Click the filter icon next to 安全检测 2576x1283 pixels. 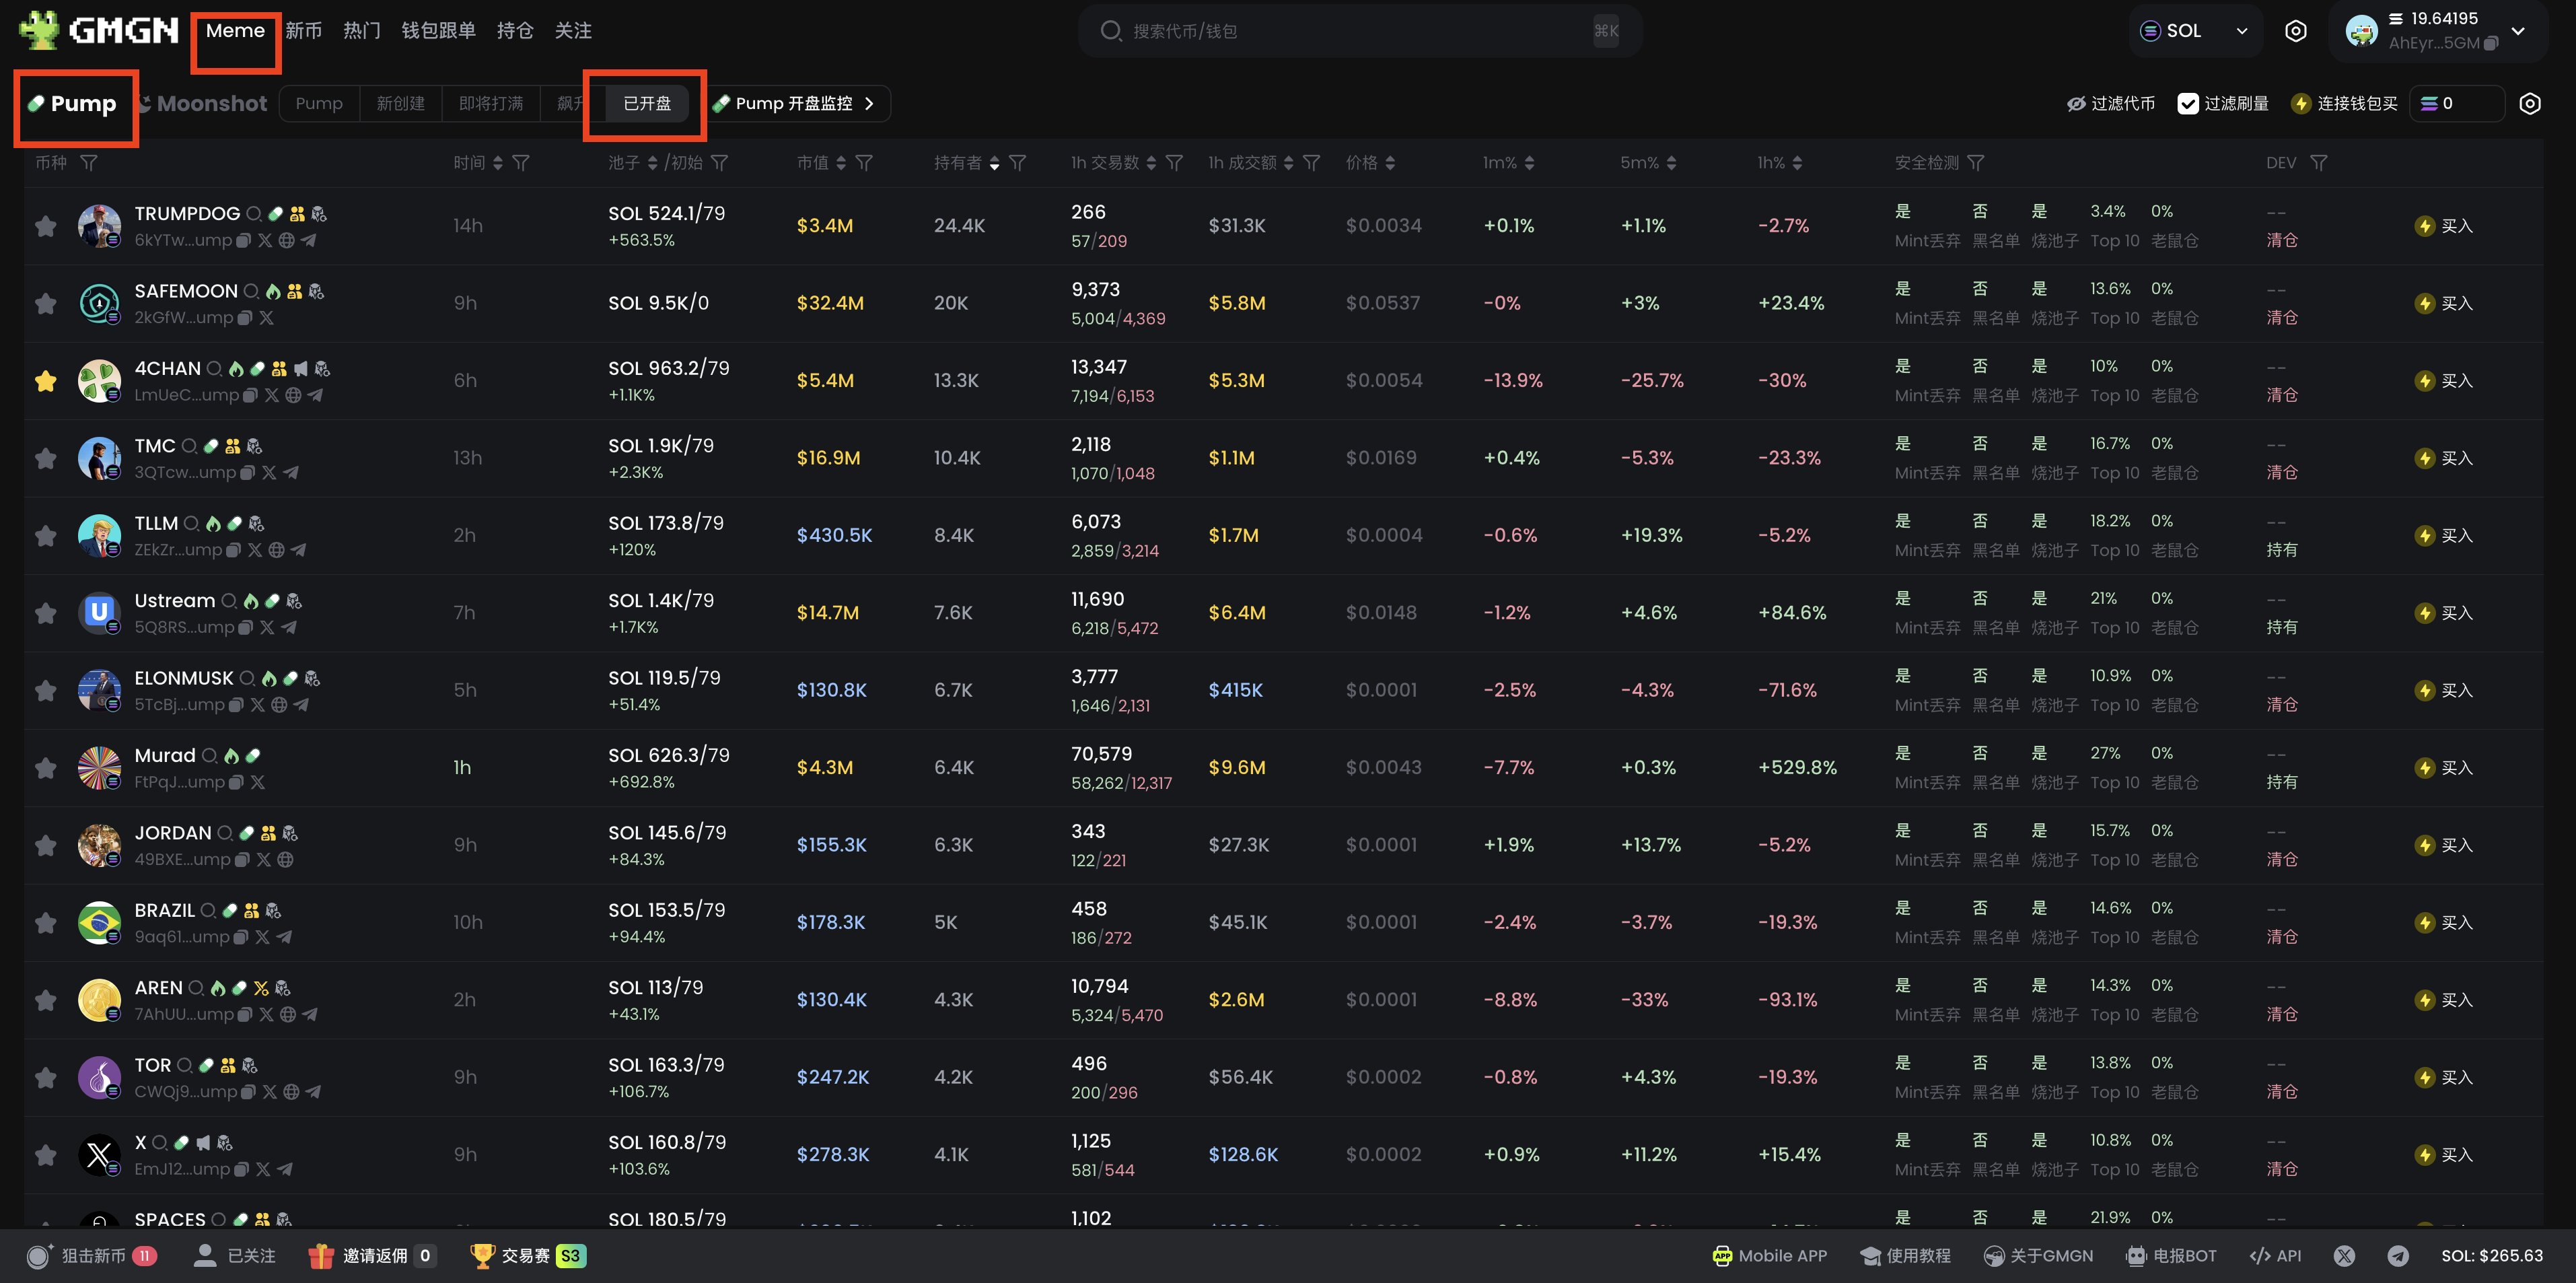pyautogui.click(x=1975, y=163)
